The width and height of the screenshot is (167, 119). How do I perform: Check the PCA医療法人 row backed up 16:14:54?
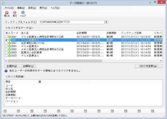click(6, 46)
